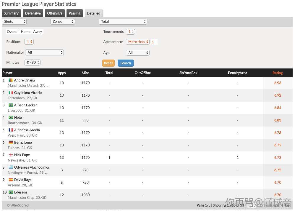Open Odysseas Vlachodimos player link
Screen dimensions: 295x211
pyautogui.click(x=32, y=167)
